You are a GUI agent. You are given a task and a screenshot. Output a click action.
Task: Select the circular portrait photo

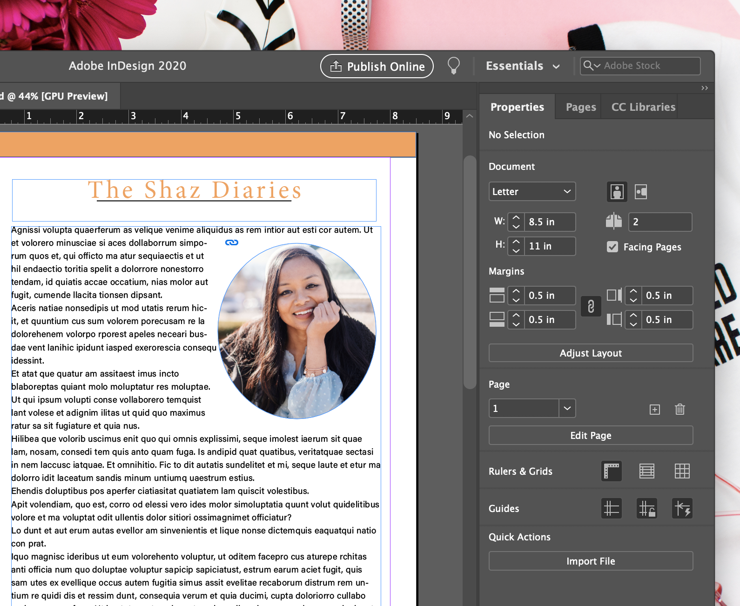click(297, 331)
